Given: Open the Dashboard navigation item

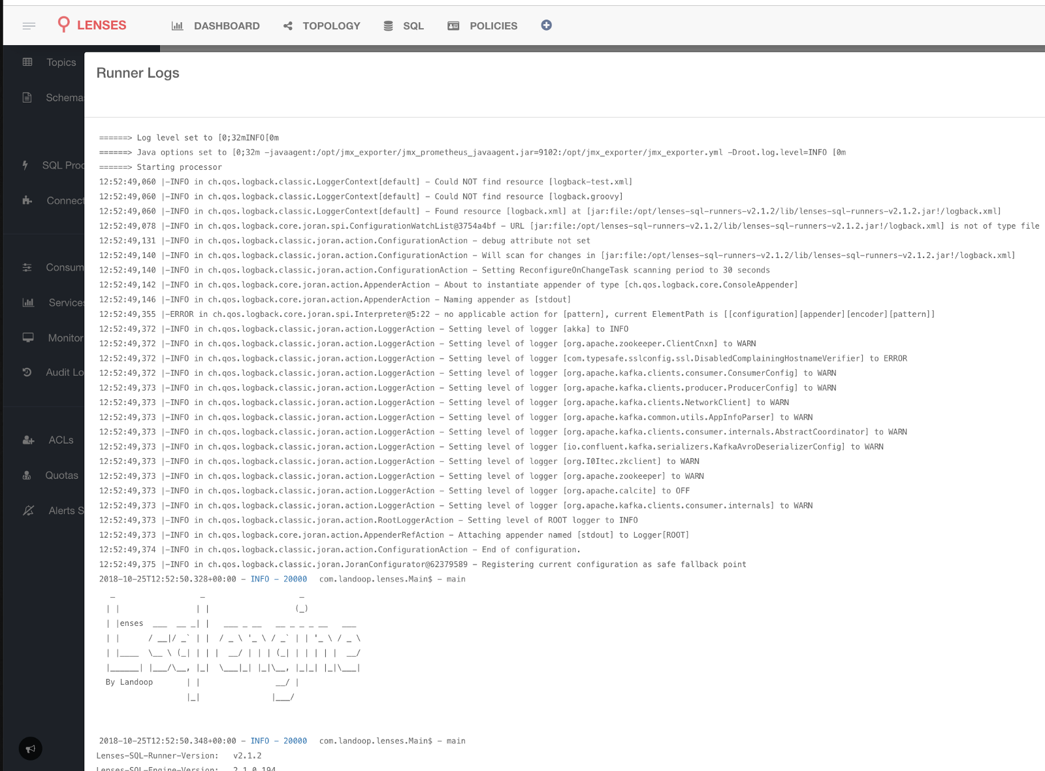Looking at the screenshot, I should (216, 26).
